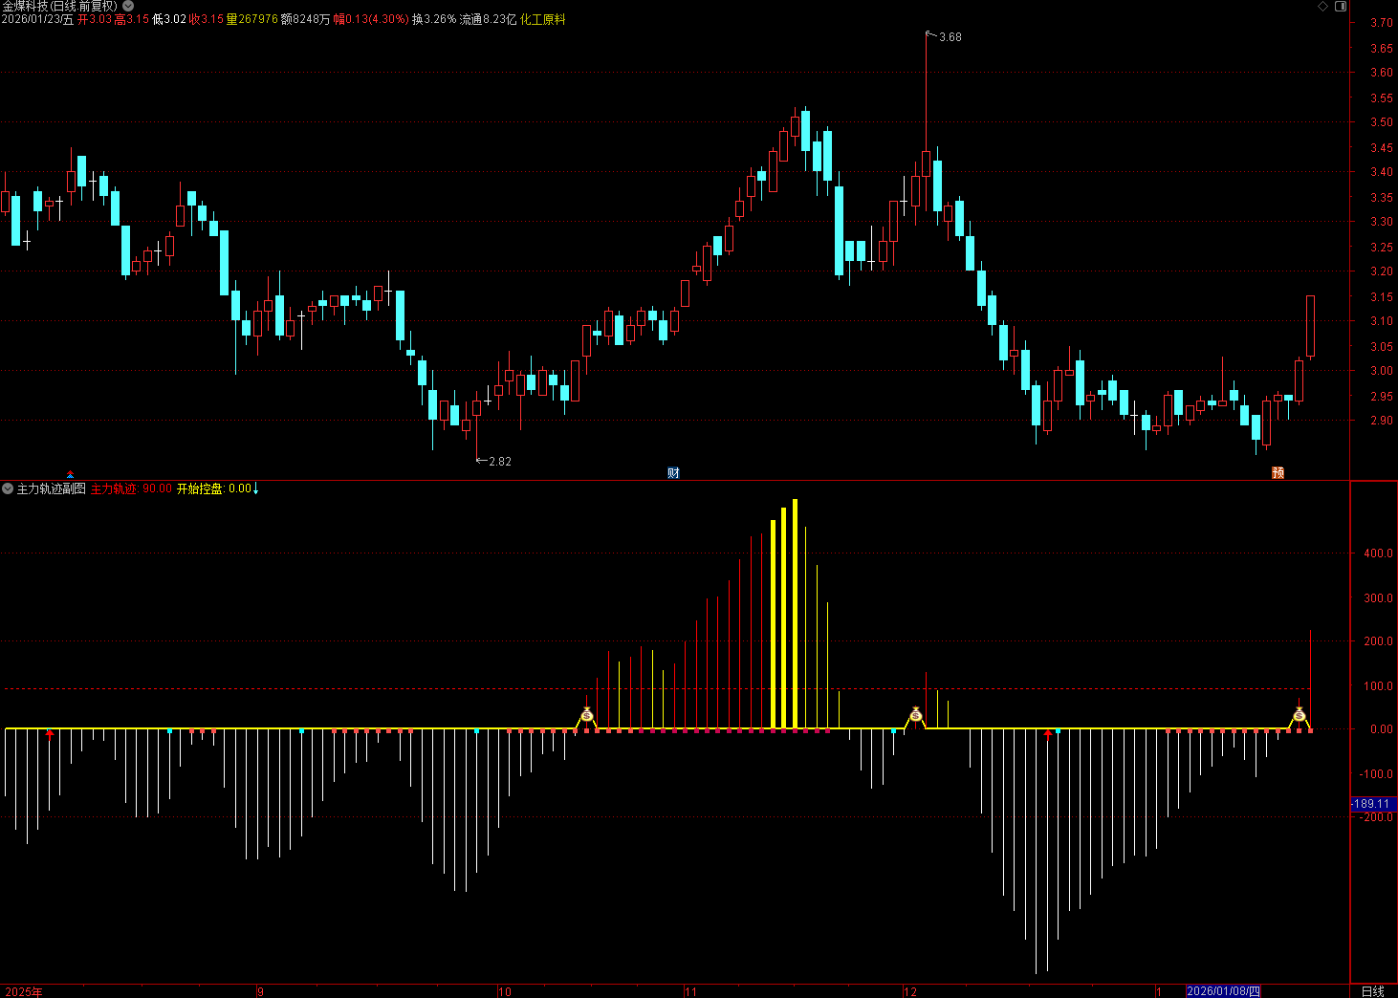
Task: Click the money bag signal icon near December
Action: (x=915, y=714)
